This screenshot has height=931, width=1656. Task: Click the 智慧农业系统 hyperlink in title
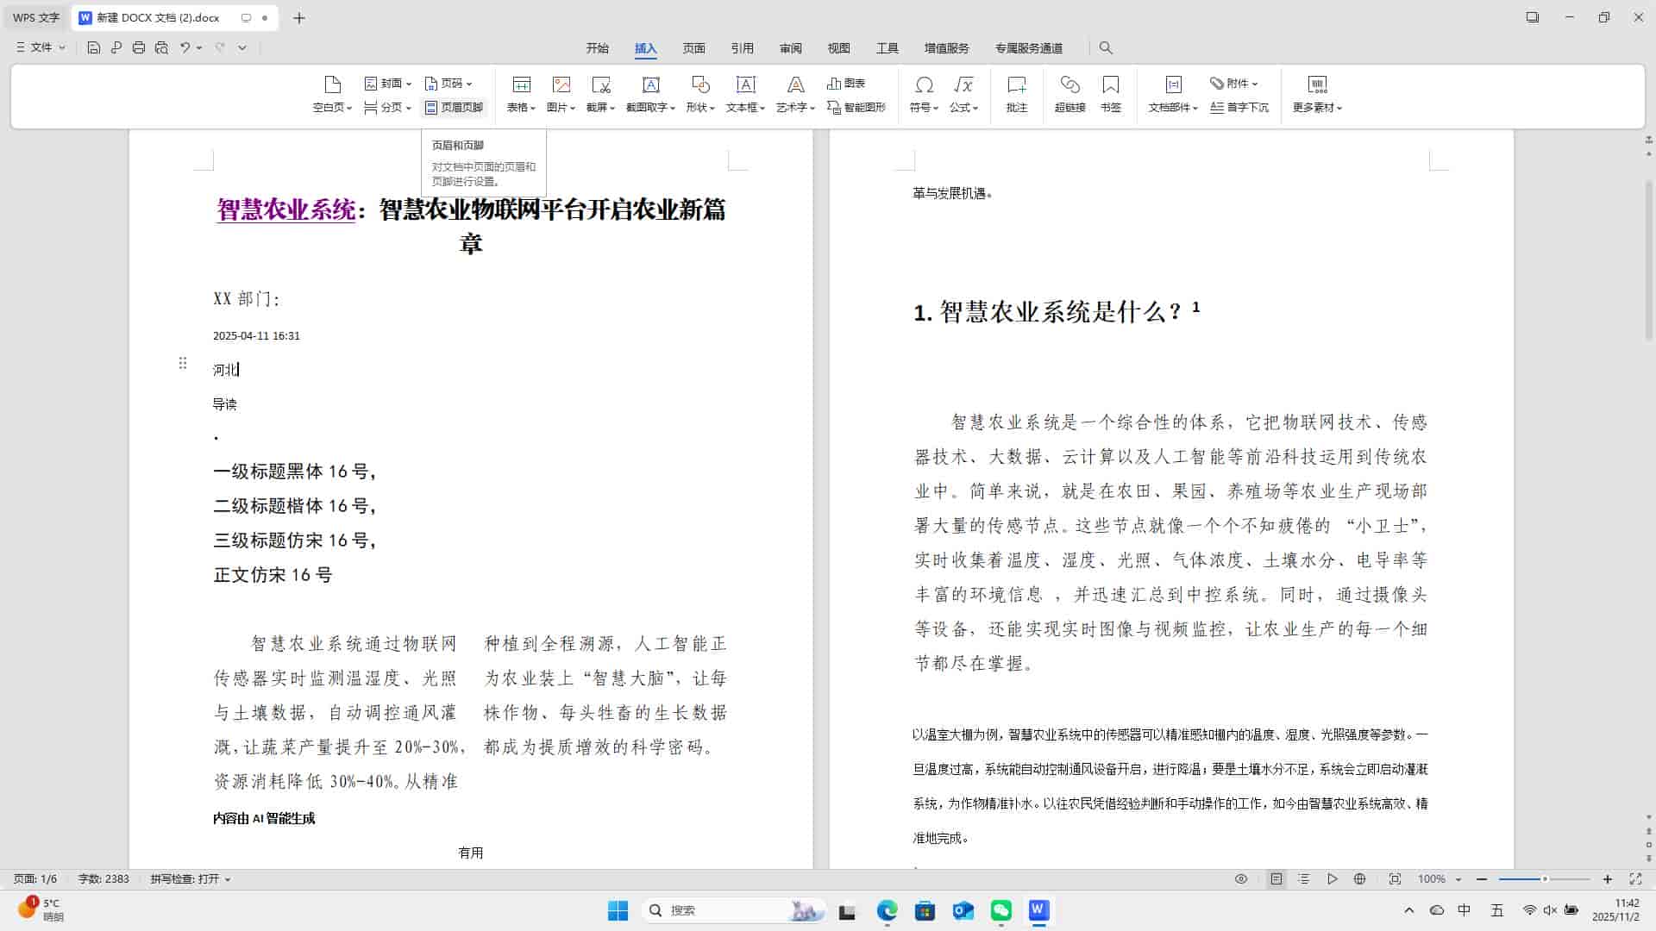285,209
